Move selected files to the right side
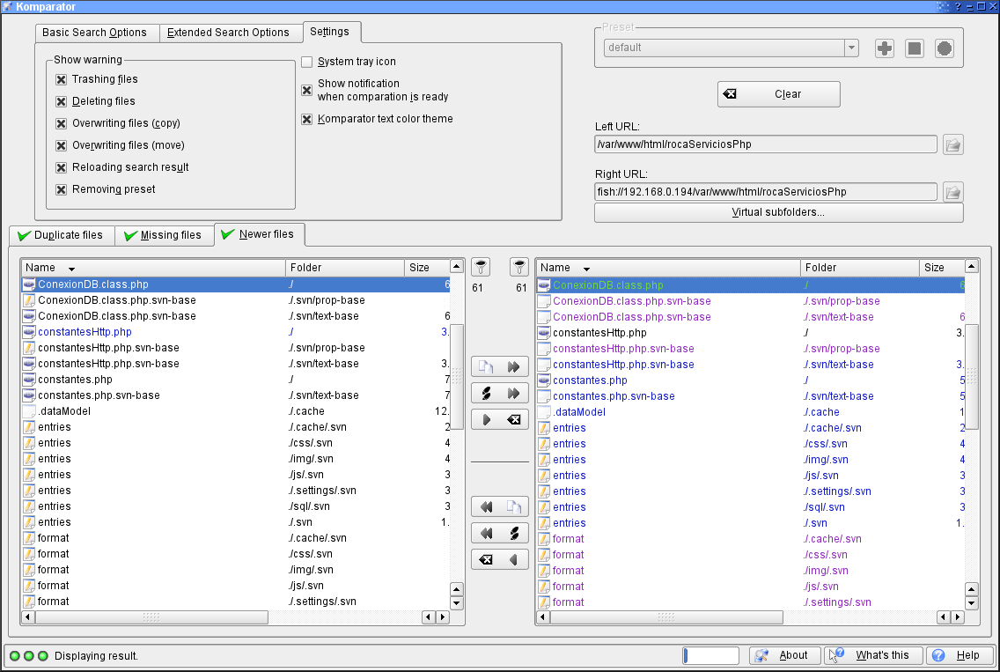Screen dimensions: 1000x672 coord(500,393)
